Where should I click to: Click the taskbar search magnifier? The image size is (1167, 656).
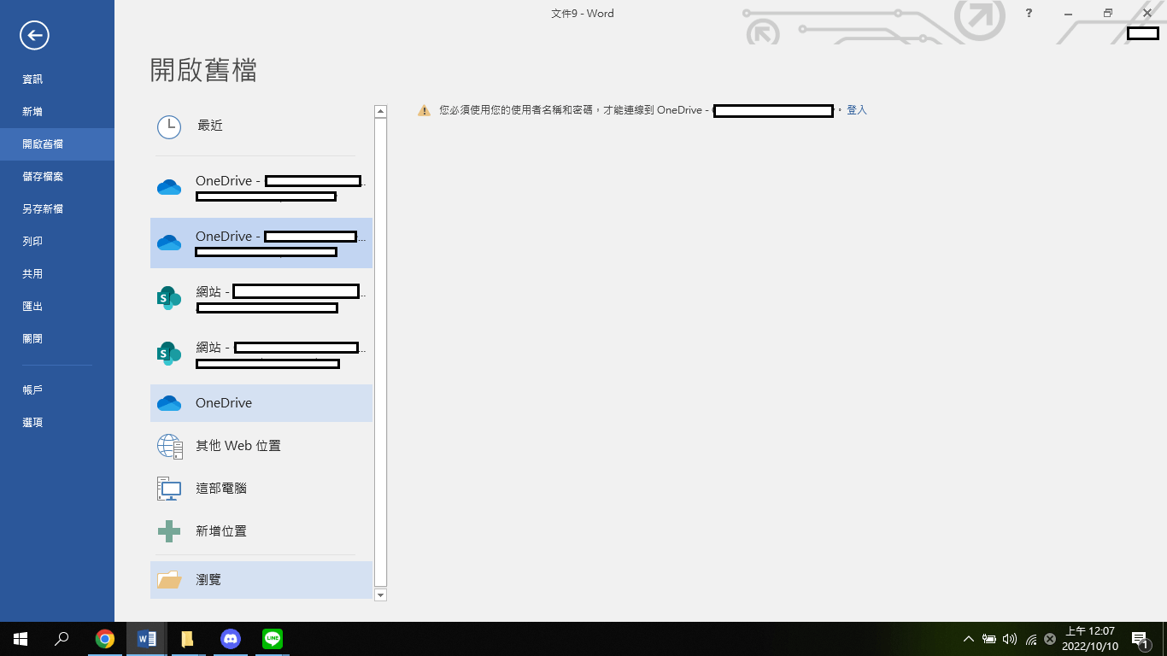pos(62,639)
